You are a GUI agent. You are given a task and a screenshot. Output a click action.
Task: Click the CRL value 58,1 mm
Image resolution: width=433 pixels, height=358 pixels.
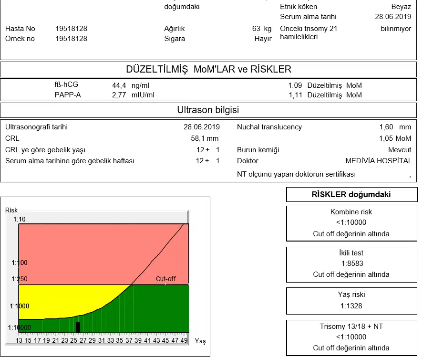(x=205, y=138)
